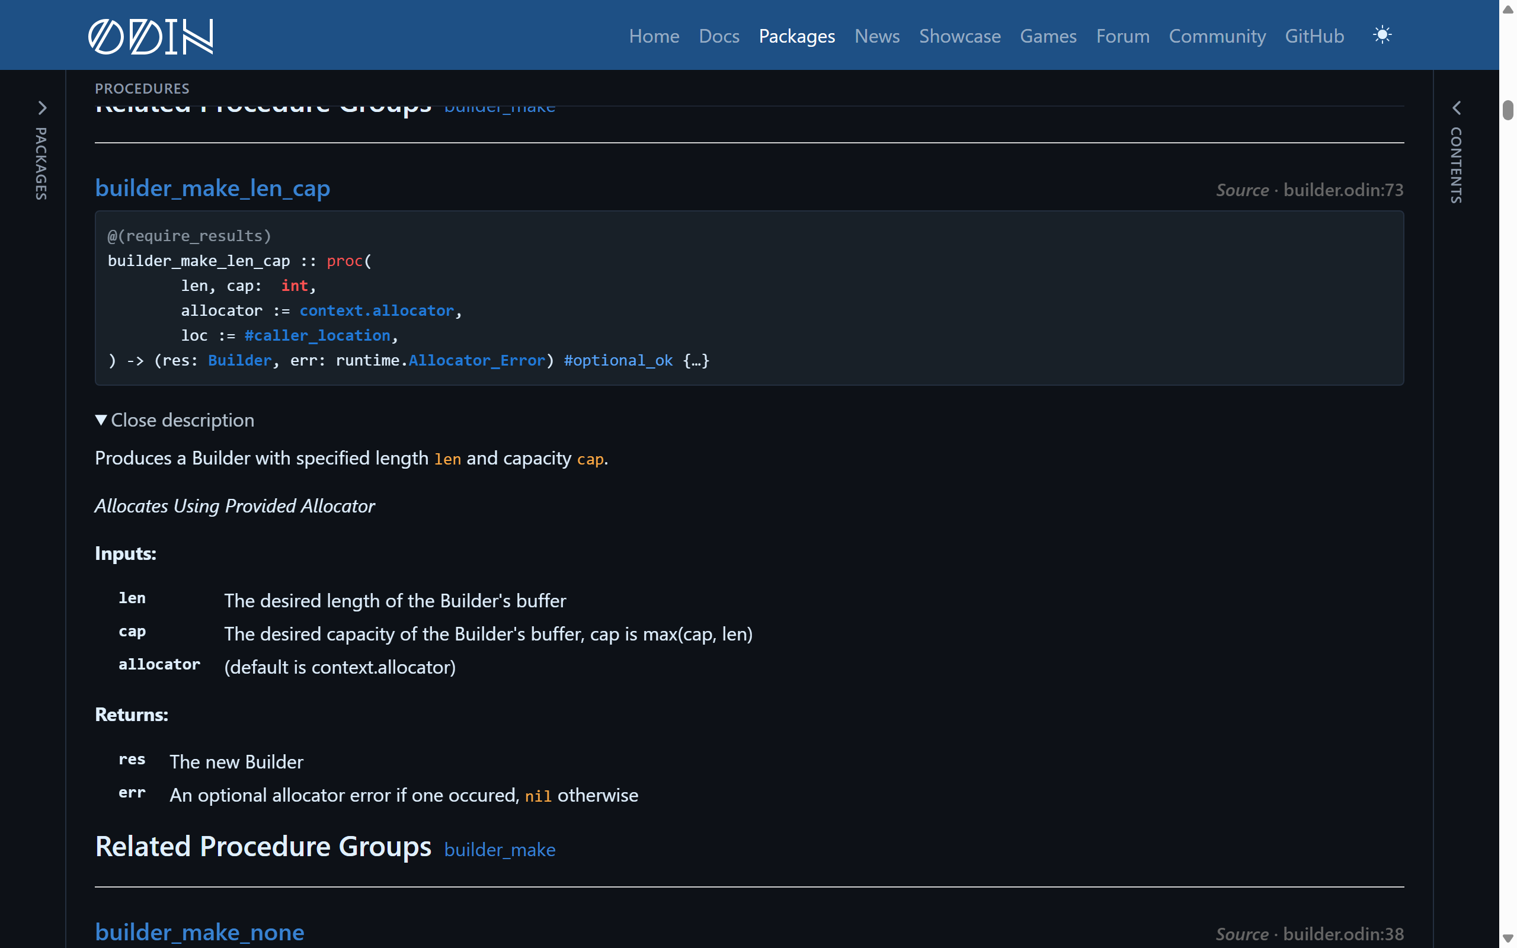Open source link builder.odin:38
Viewport: 1517px width, 948px height.
pos(1343,934)
